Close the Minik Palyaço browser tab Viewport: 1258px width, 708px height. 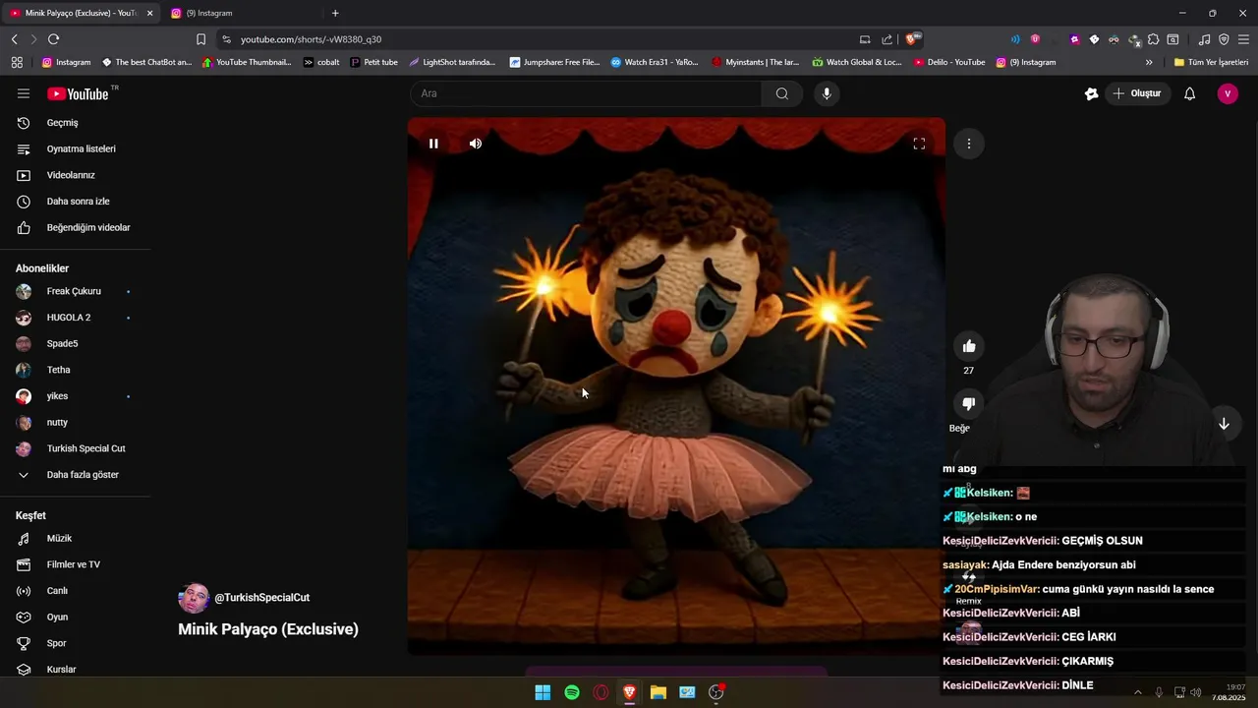(149, 13)
